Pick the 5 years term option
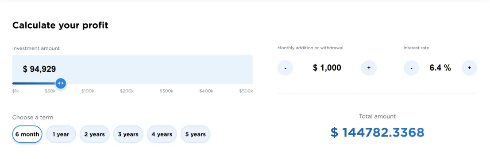Image resolution: width=490 pixels, height=159 pixels. [196, 134]
